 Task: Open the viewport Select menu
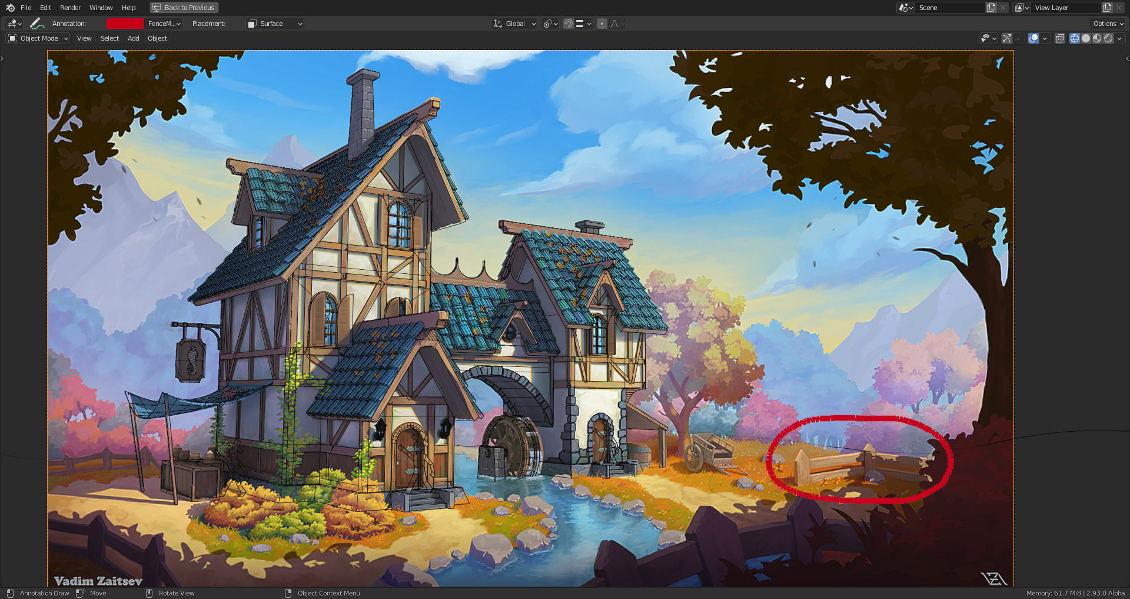click(109, 38)
